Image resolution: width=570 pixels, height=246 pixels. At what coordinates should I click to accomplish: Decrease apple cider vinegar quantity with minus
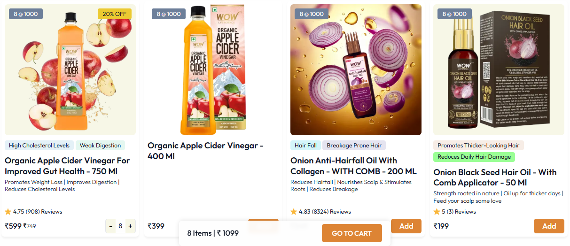(110, 226)
